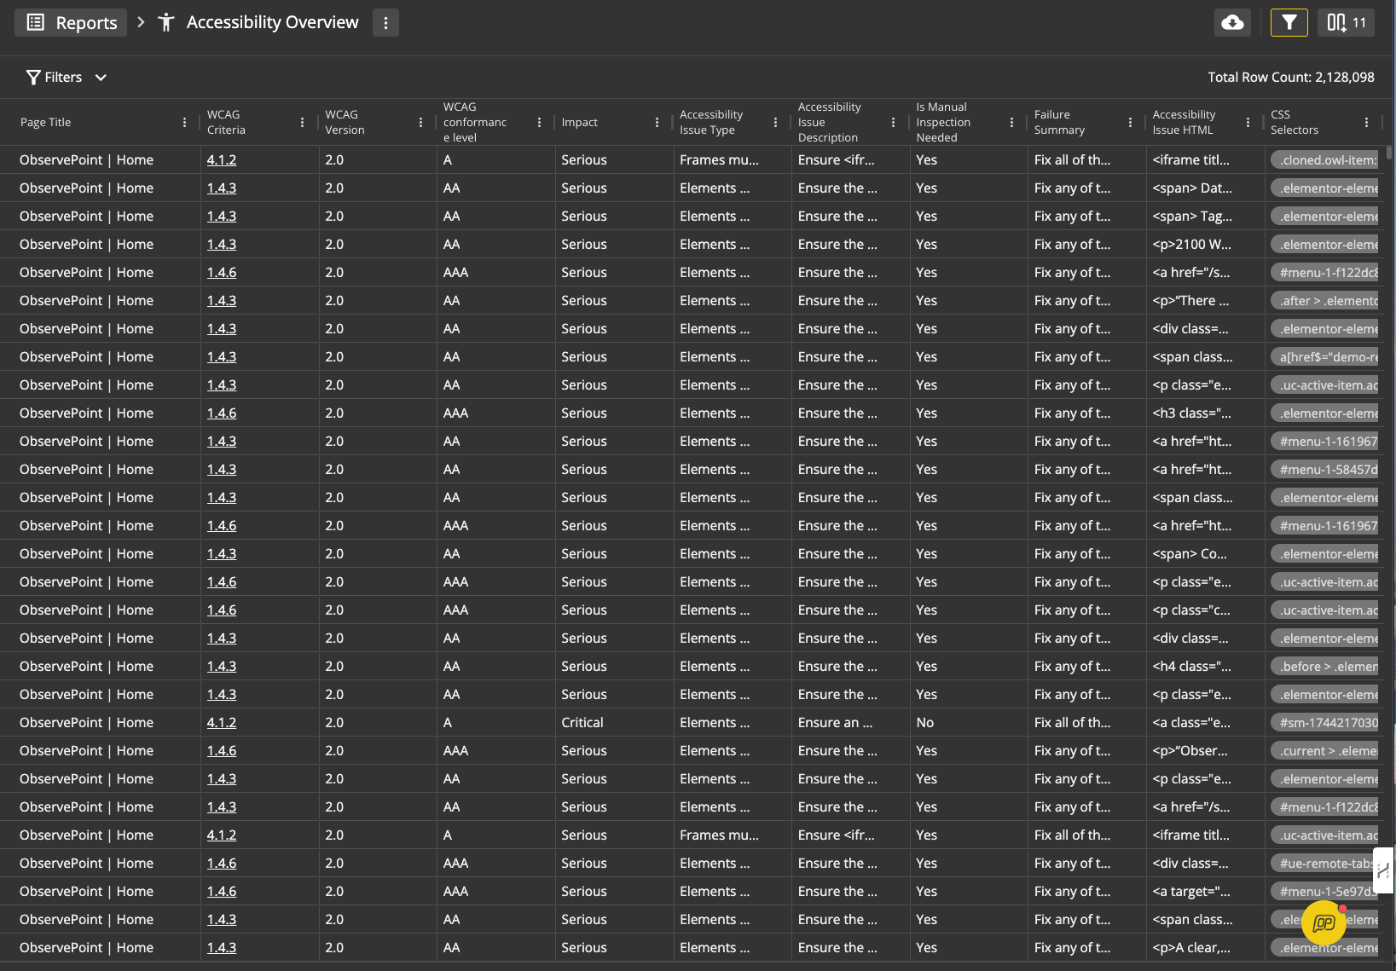1396x971 pixels.
Task: Open the yellow chat support widget
Action: [x=1324, y=922]
